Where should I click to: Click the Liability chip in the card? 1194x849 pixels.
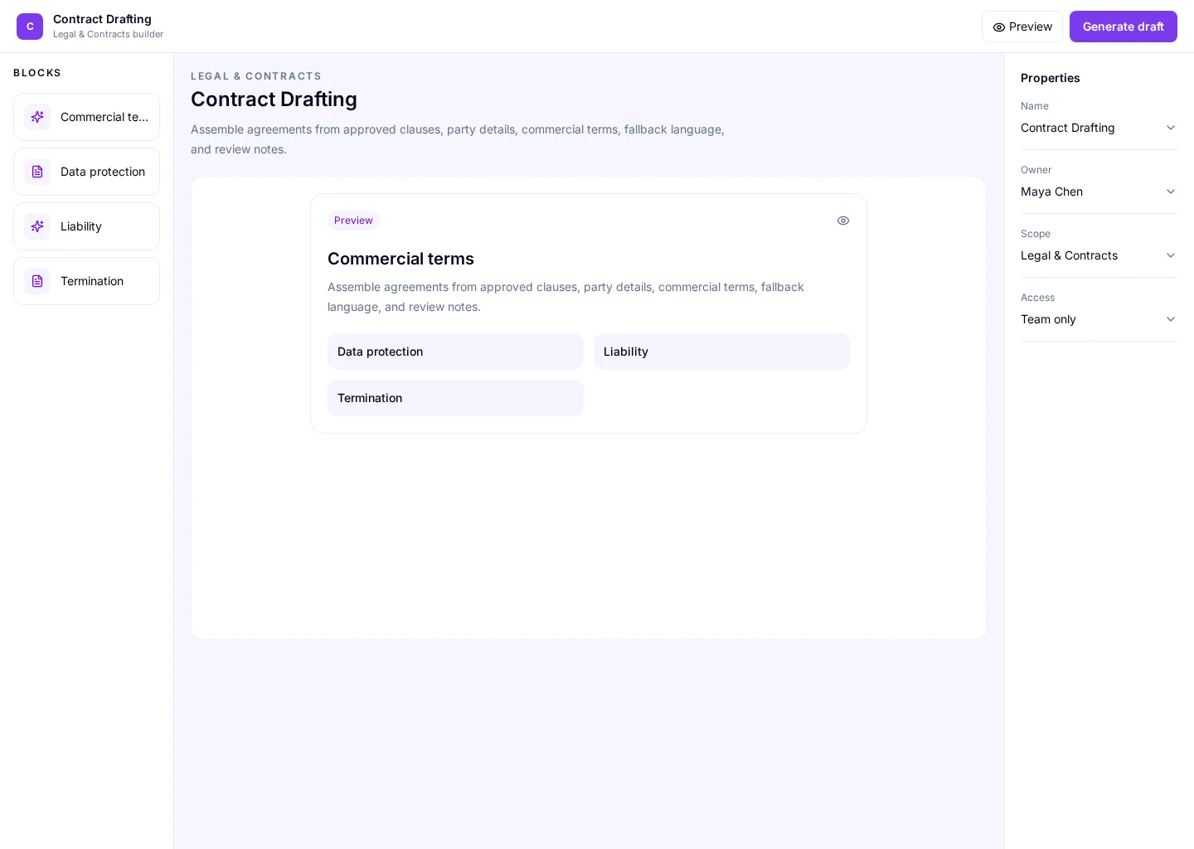[x=721, y=352]
